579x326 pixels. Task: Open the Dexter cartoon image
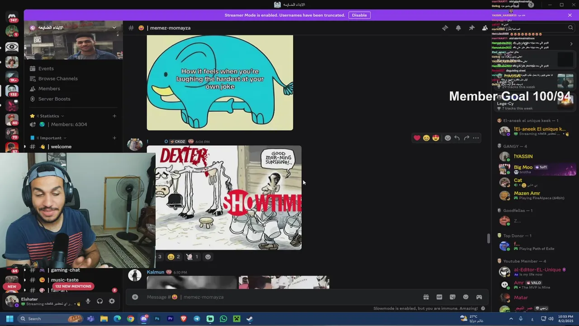[228, 197]
